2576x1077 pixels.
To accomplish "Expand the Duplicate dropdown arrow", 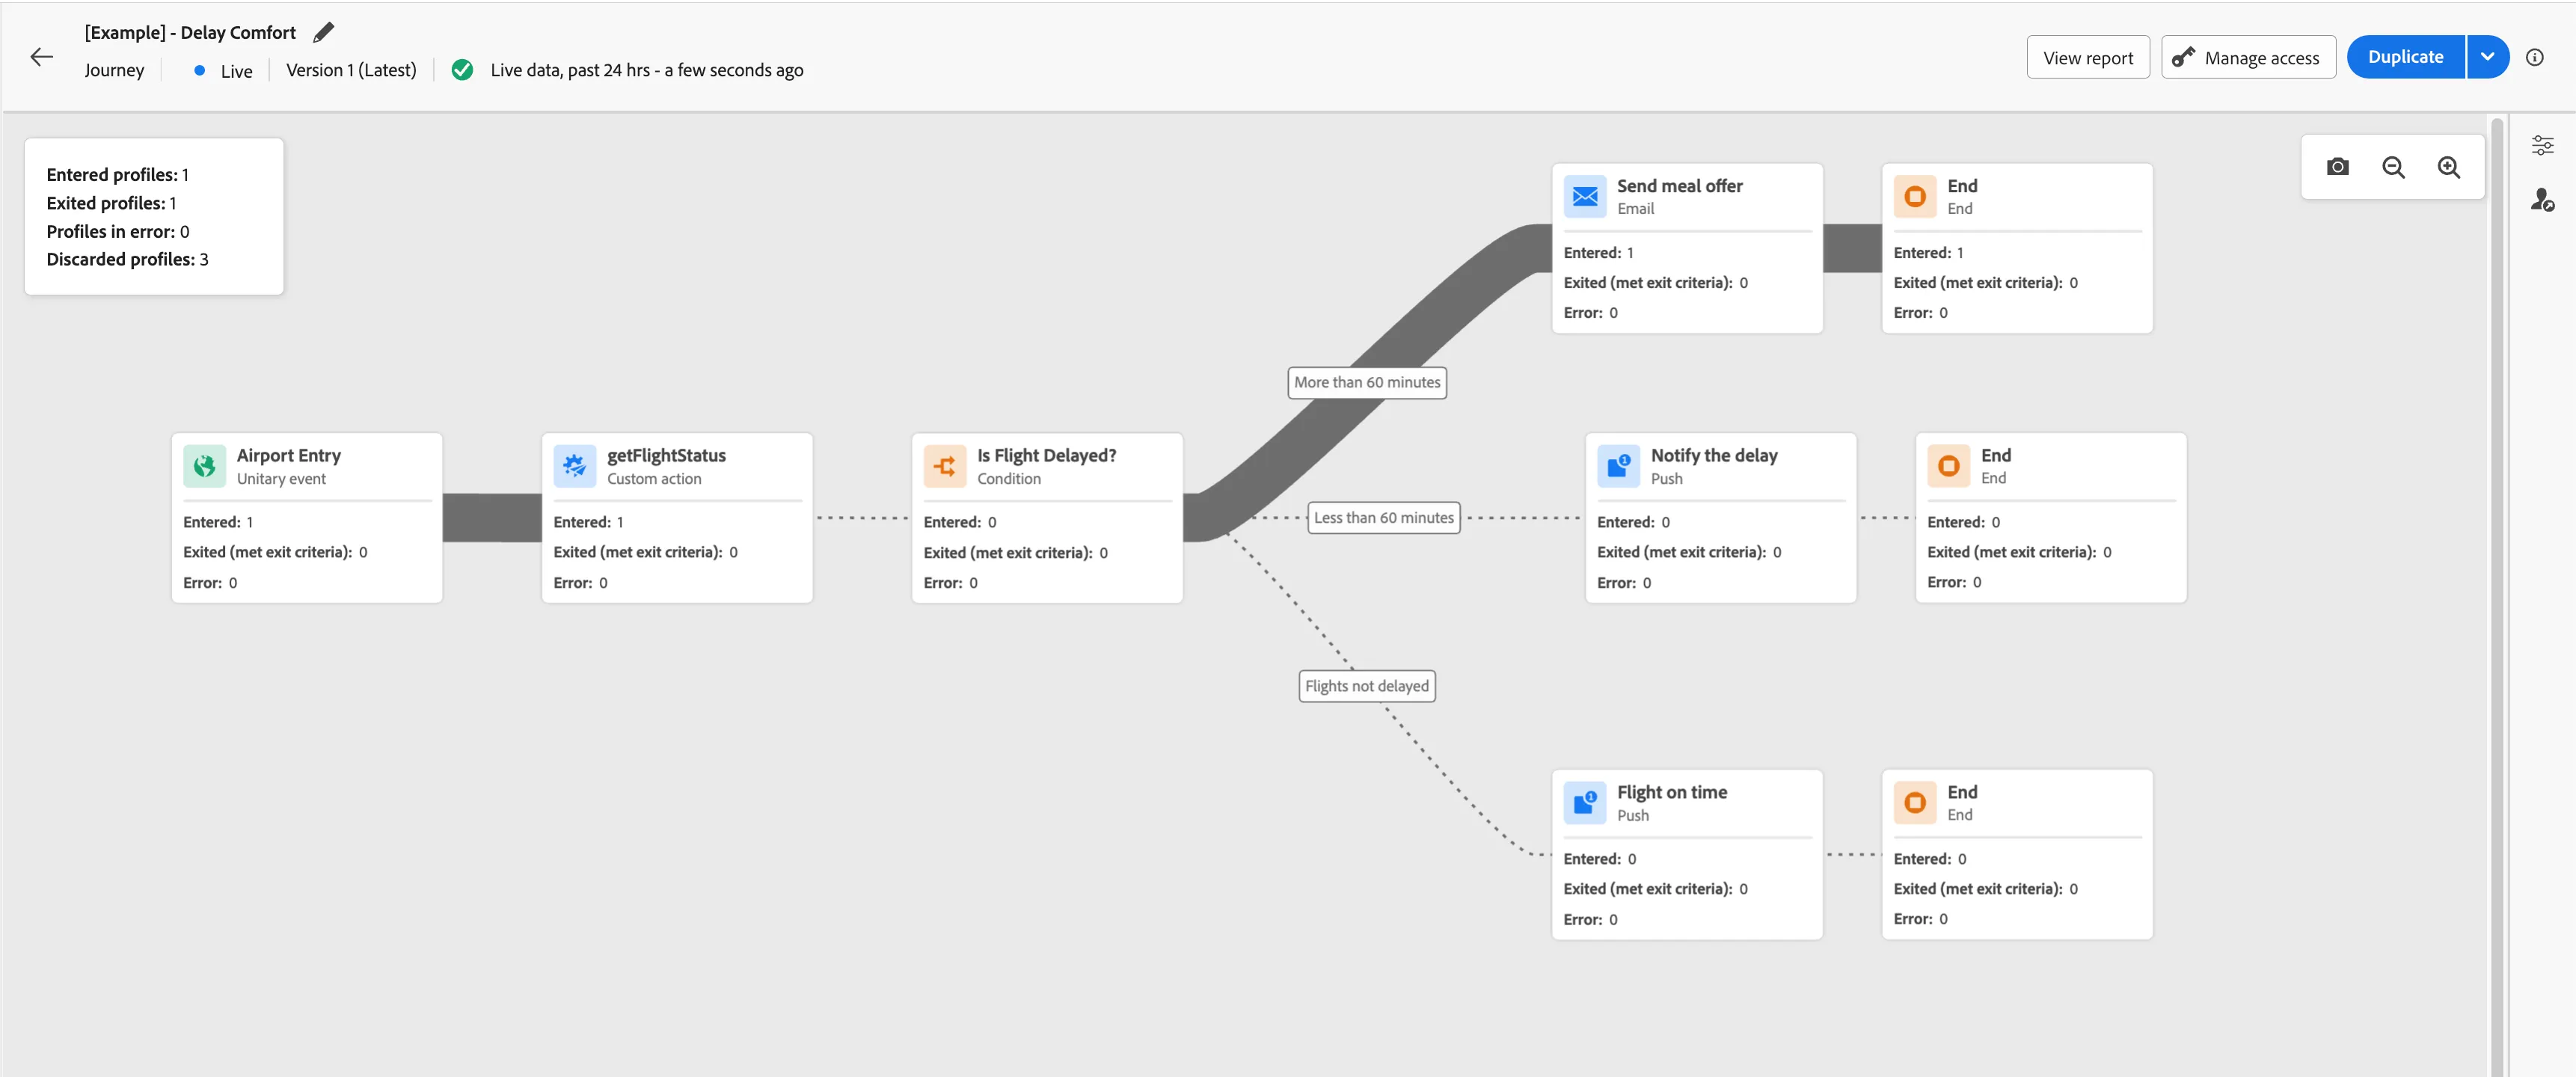I will pyautogui.click(x=2487, y=57).
